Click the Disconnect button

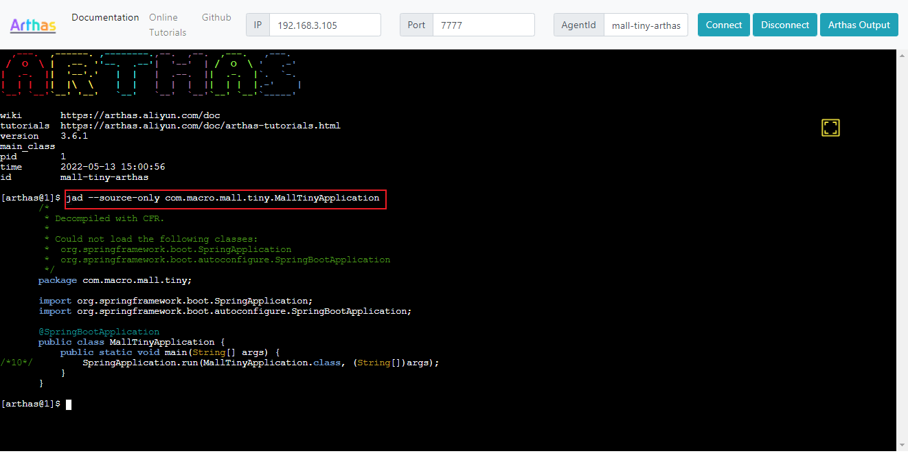click(x=785, y=25)
